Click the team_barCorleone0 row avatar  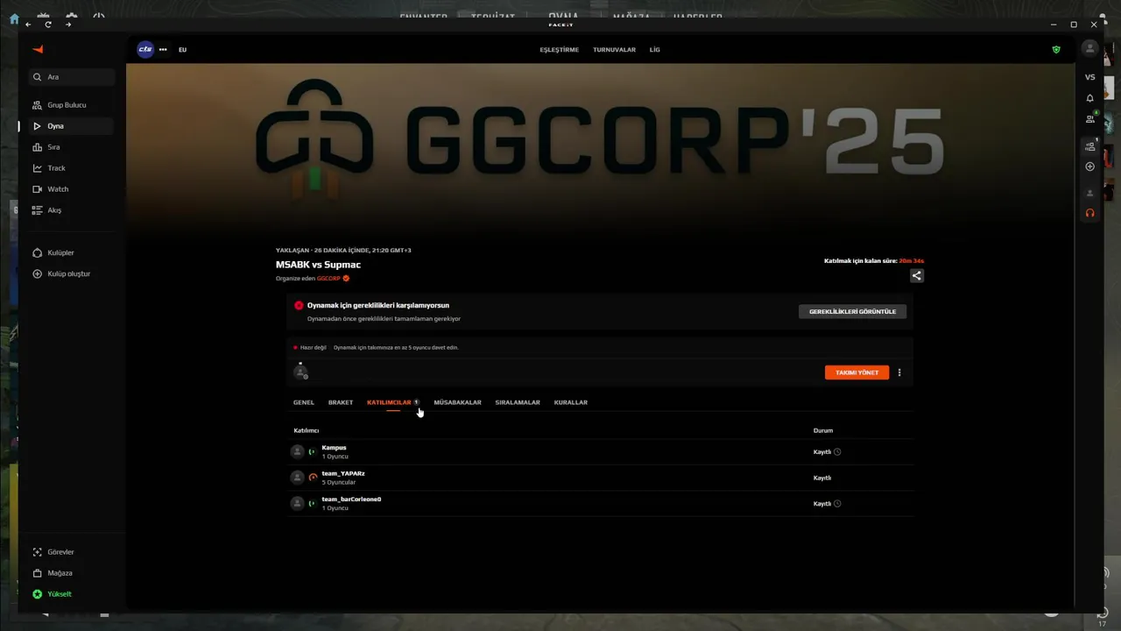click(298, 503)
